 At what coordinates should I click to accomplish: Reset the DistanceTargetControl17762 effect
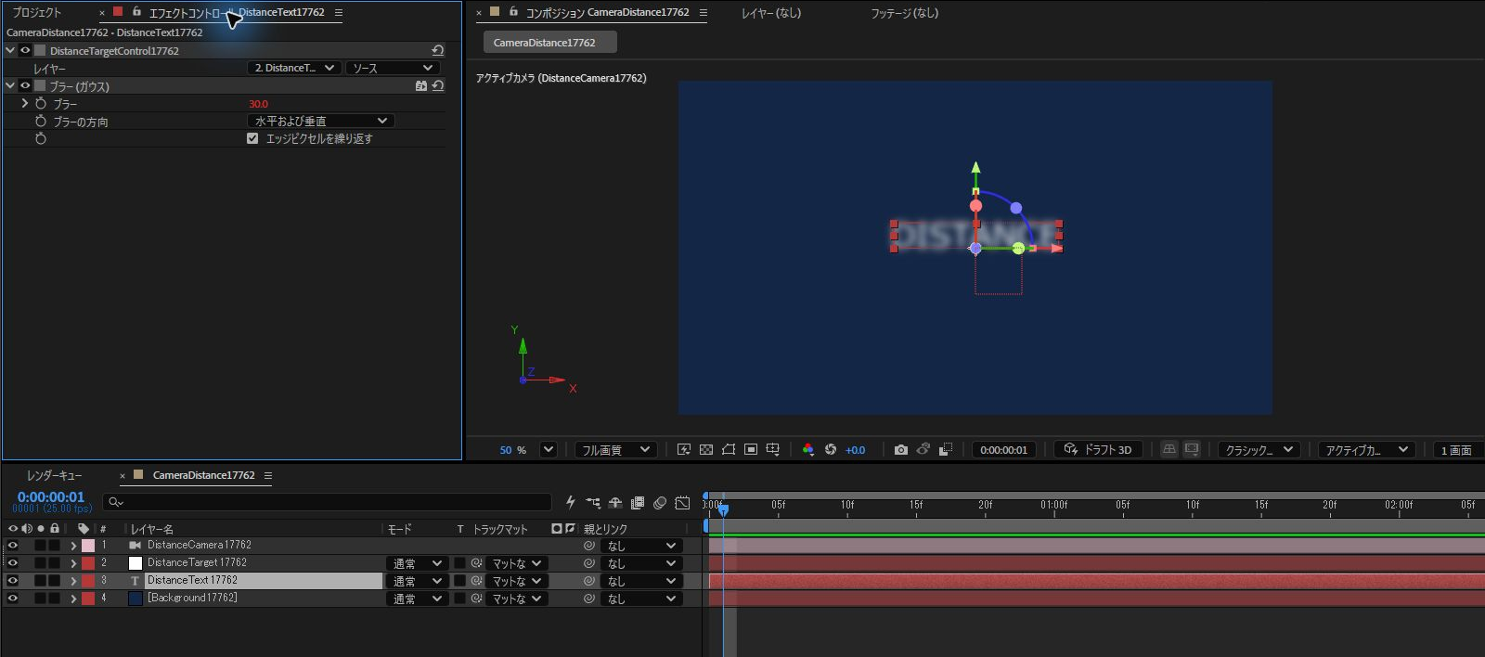pos(438,51)
